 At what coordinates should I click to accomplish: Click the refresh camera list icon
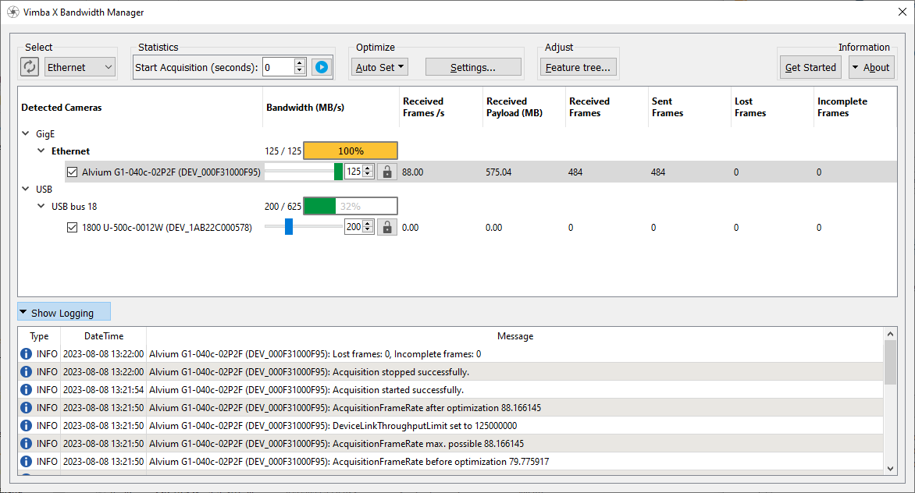click(x=30, y=67)
